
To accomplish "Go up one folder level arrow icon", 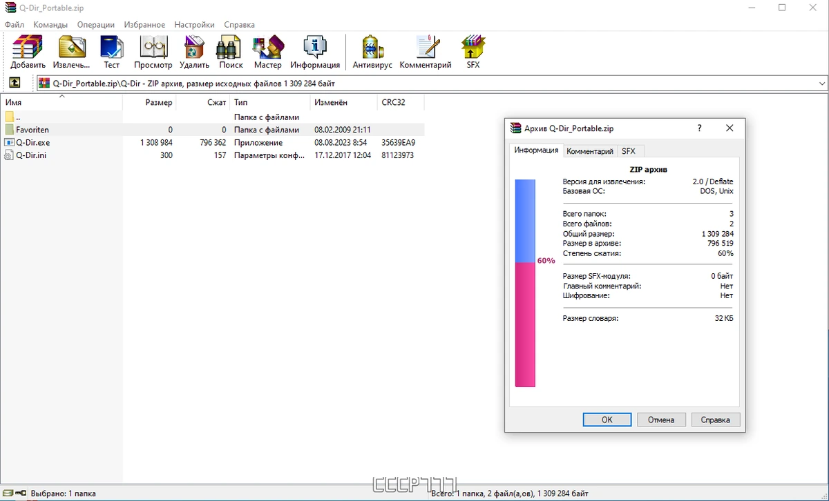I will click(15, 83).
